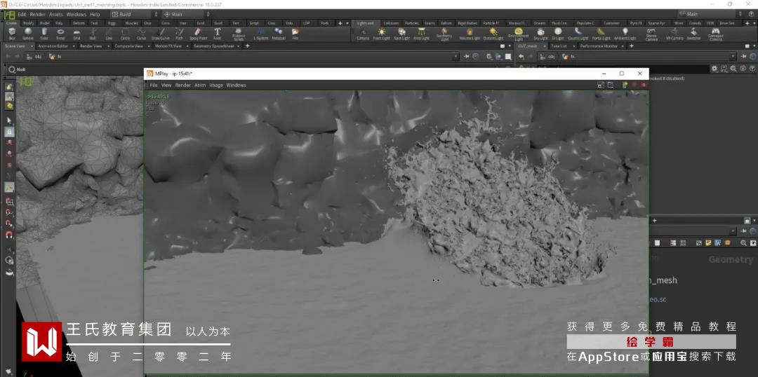Select the Circle shelf tool
The height and width of the screenshot is (377, 758).
click(125, 34)
